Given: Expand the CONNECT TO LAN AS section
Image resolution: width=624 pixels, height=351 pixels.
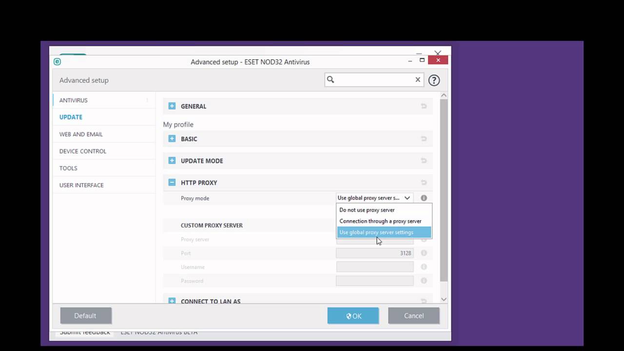Looking at the screenshot, I should (172, 301).
